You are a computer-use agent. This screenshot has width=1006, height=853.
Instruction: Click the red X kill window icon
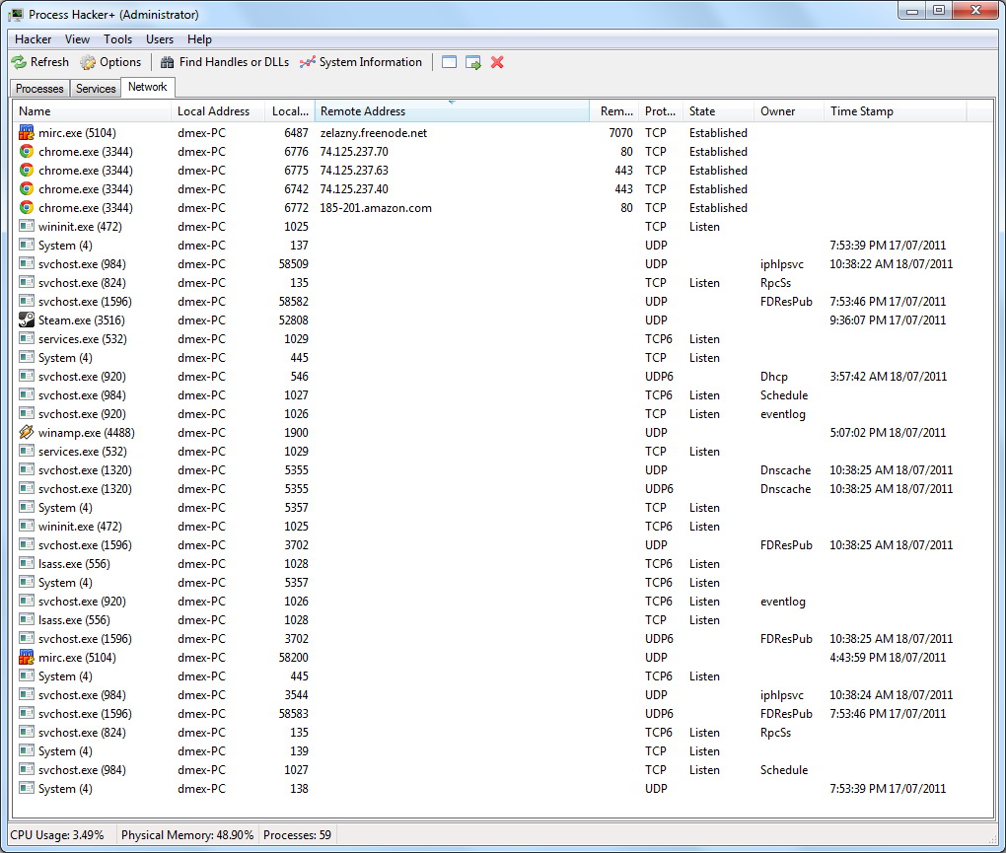coord(497,62)
